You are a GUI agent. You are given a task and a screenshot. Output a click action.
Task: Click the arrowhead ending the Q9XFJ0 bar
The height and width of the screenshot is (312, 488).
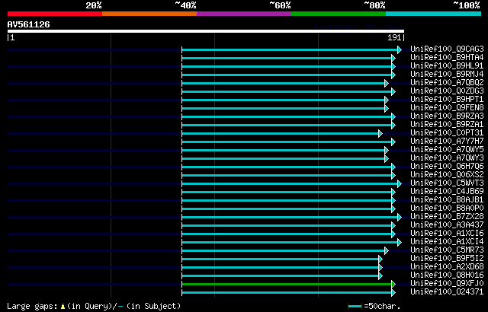393,284
